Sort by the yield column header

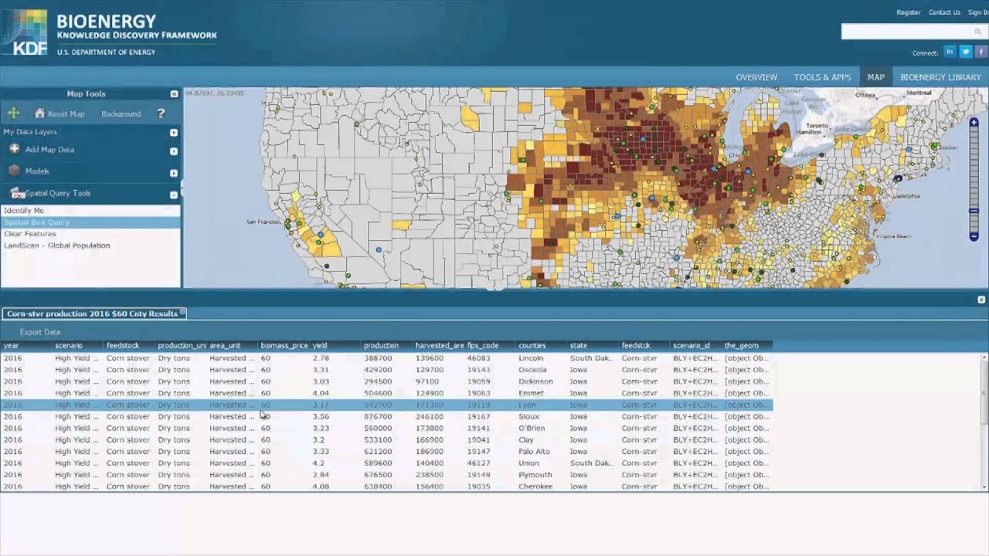pyautogui.click(x=336, y=345)
